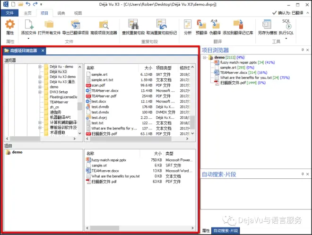312x235 pixels.
Task: Open 执行SQL dropdown arrow
Action: 286,38
